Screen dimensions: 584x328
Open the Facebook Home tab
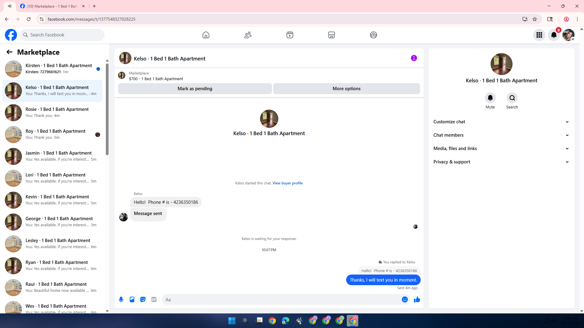click(206, 35)
